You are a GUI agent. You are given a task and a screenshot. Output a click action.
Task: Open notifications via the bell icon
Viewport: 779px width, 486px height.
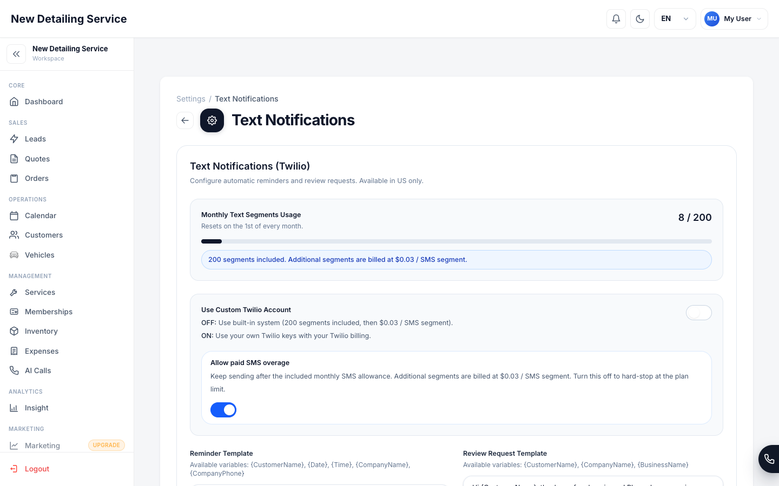[x=616, y=19]
